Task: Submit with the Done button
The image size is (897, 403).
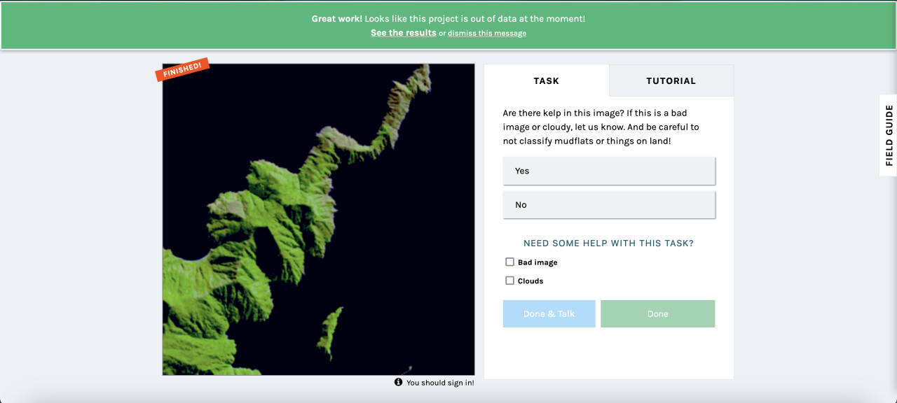Action: tap(657, 313)
